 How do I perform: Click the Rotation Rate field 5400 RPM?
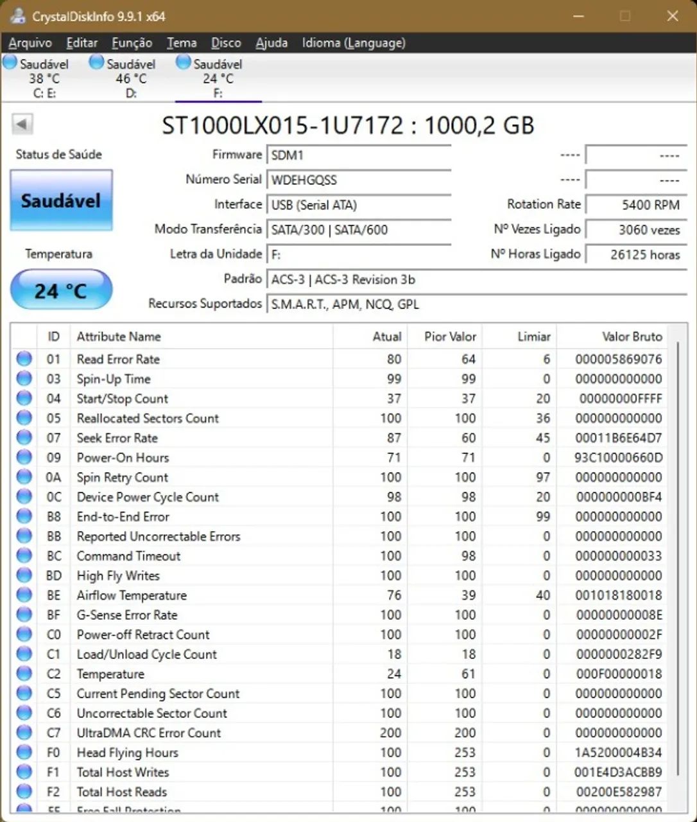636,205
